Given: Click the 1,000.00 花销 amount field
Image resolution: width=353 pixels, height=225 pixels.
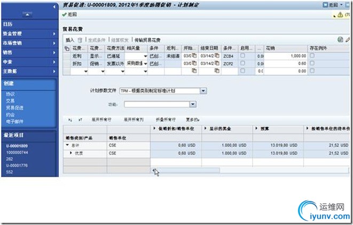Looking at the screenshot, I should 286,56.
